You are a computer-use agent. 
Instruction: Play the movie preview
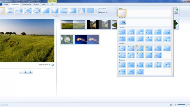[26, 72]
